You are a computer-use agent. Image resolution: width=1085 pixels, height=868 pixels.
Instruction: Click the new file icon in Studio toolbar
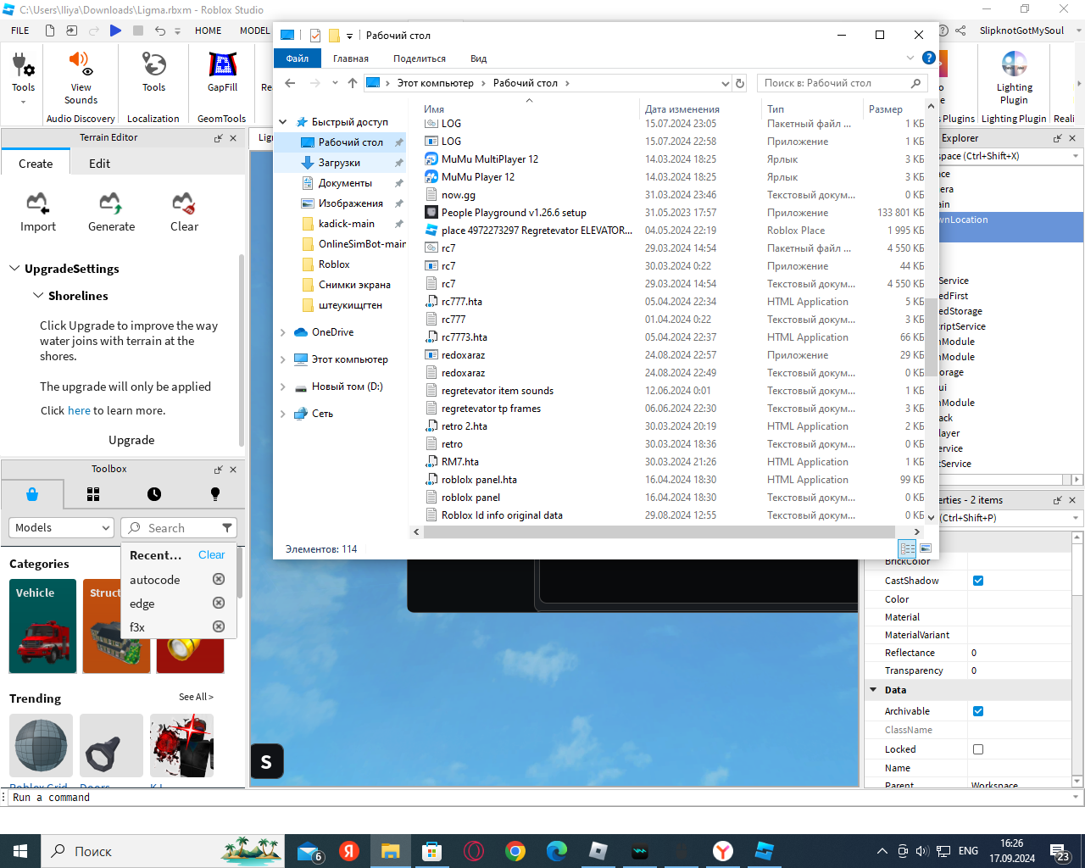click(50, 31)
